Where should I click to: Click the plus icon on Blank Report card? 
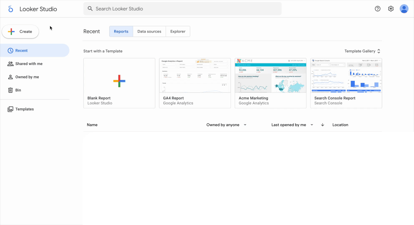click(x=119, y=81)
